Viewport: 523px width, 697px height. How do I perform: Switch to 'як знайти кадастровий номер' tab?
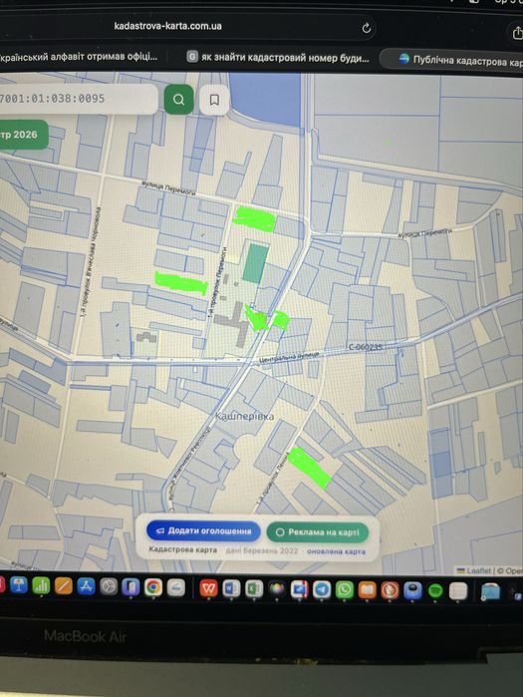pos(278,58)
